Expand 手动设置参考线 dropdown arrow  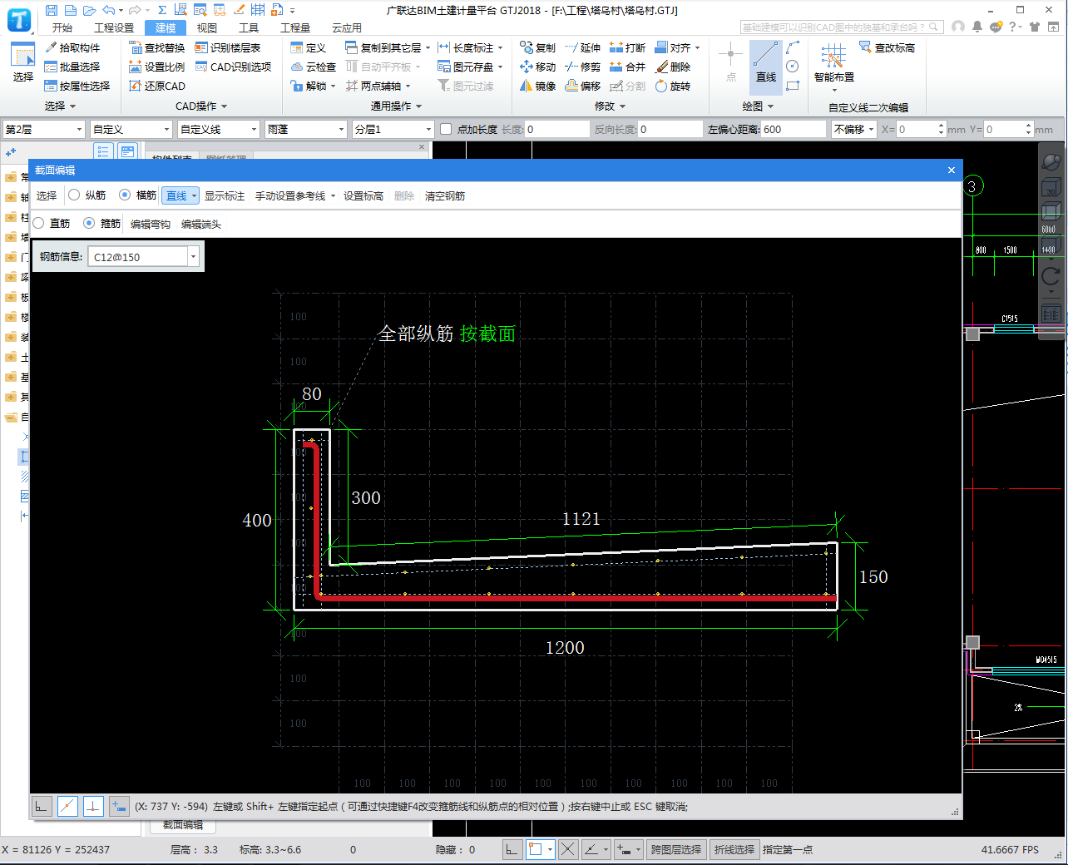coord(333,196)
